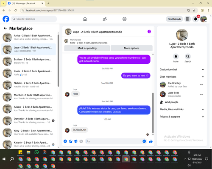
Task: Click Find friends button
Action: tap(174, 19)
